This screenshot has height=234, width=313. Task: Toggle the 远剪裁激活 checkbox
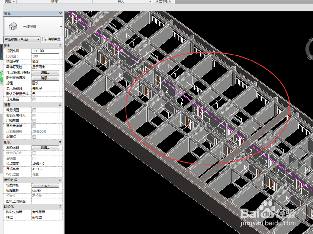[x=34, y=126]
